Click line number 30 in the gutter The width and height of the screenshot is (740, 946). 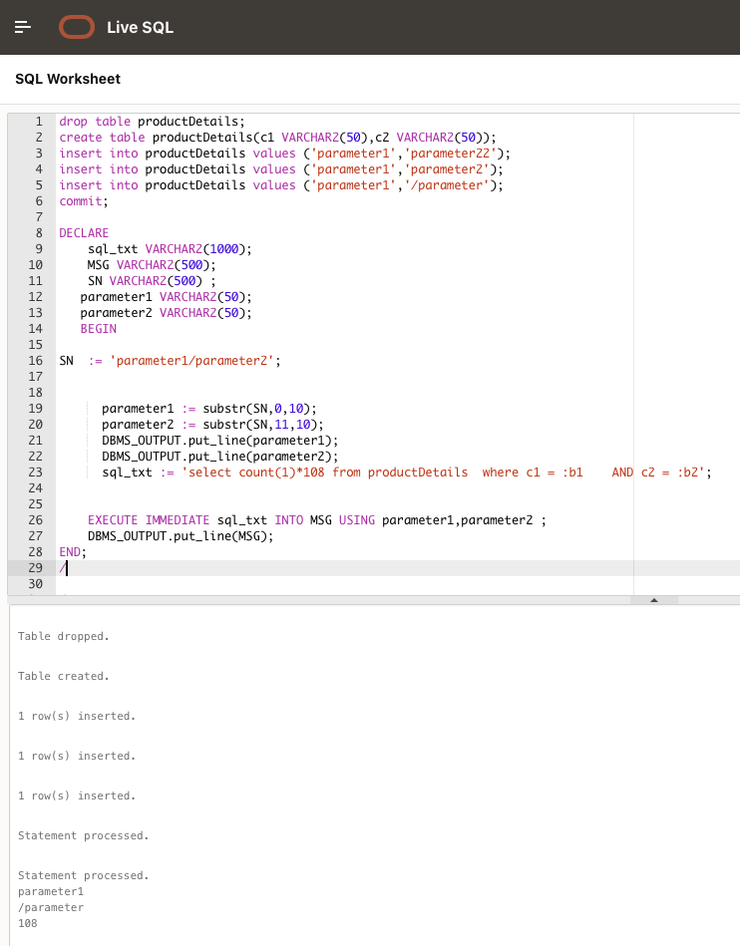tap(36, 584)
